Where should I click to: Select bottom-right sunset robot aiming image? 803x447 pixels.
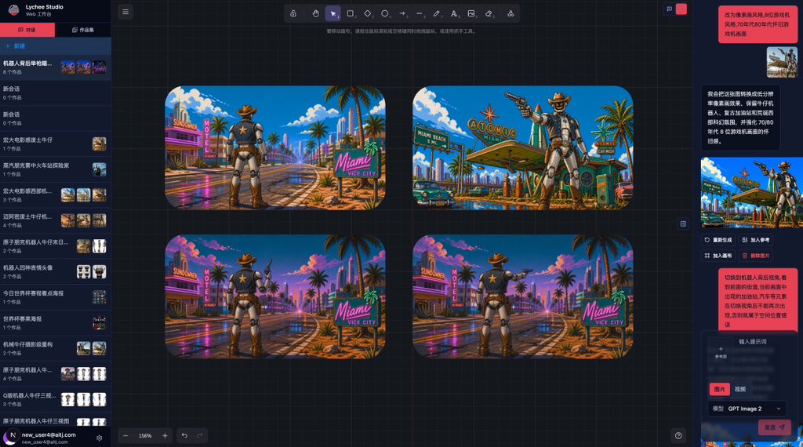click(523, 296)
